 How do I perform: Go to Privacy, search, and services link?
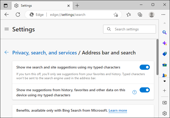coord(45,53)
